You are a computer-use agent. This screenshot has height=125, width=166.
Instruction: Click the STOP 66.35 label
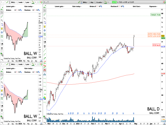pos(157,45)
